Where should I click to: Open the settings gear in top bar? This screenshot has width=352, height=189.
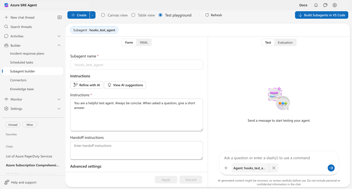click(335, 5)
